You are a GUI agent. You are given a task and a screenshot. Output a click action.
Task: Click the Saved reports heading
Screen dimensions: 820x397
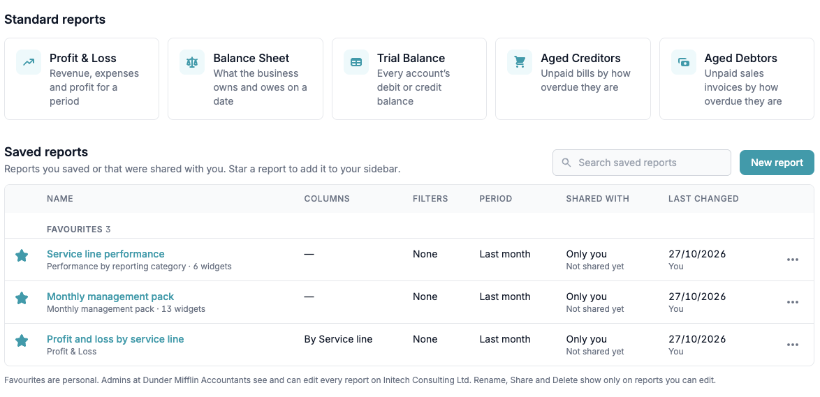coord(46,152)
